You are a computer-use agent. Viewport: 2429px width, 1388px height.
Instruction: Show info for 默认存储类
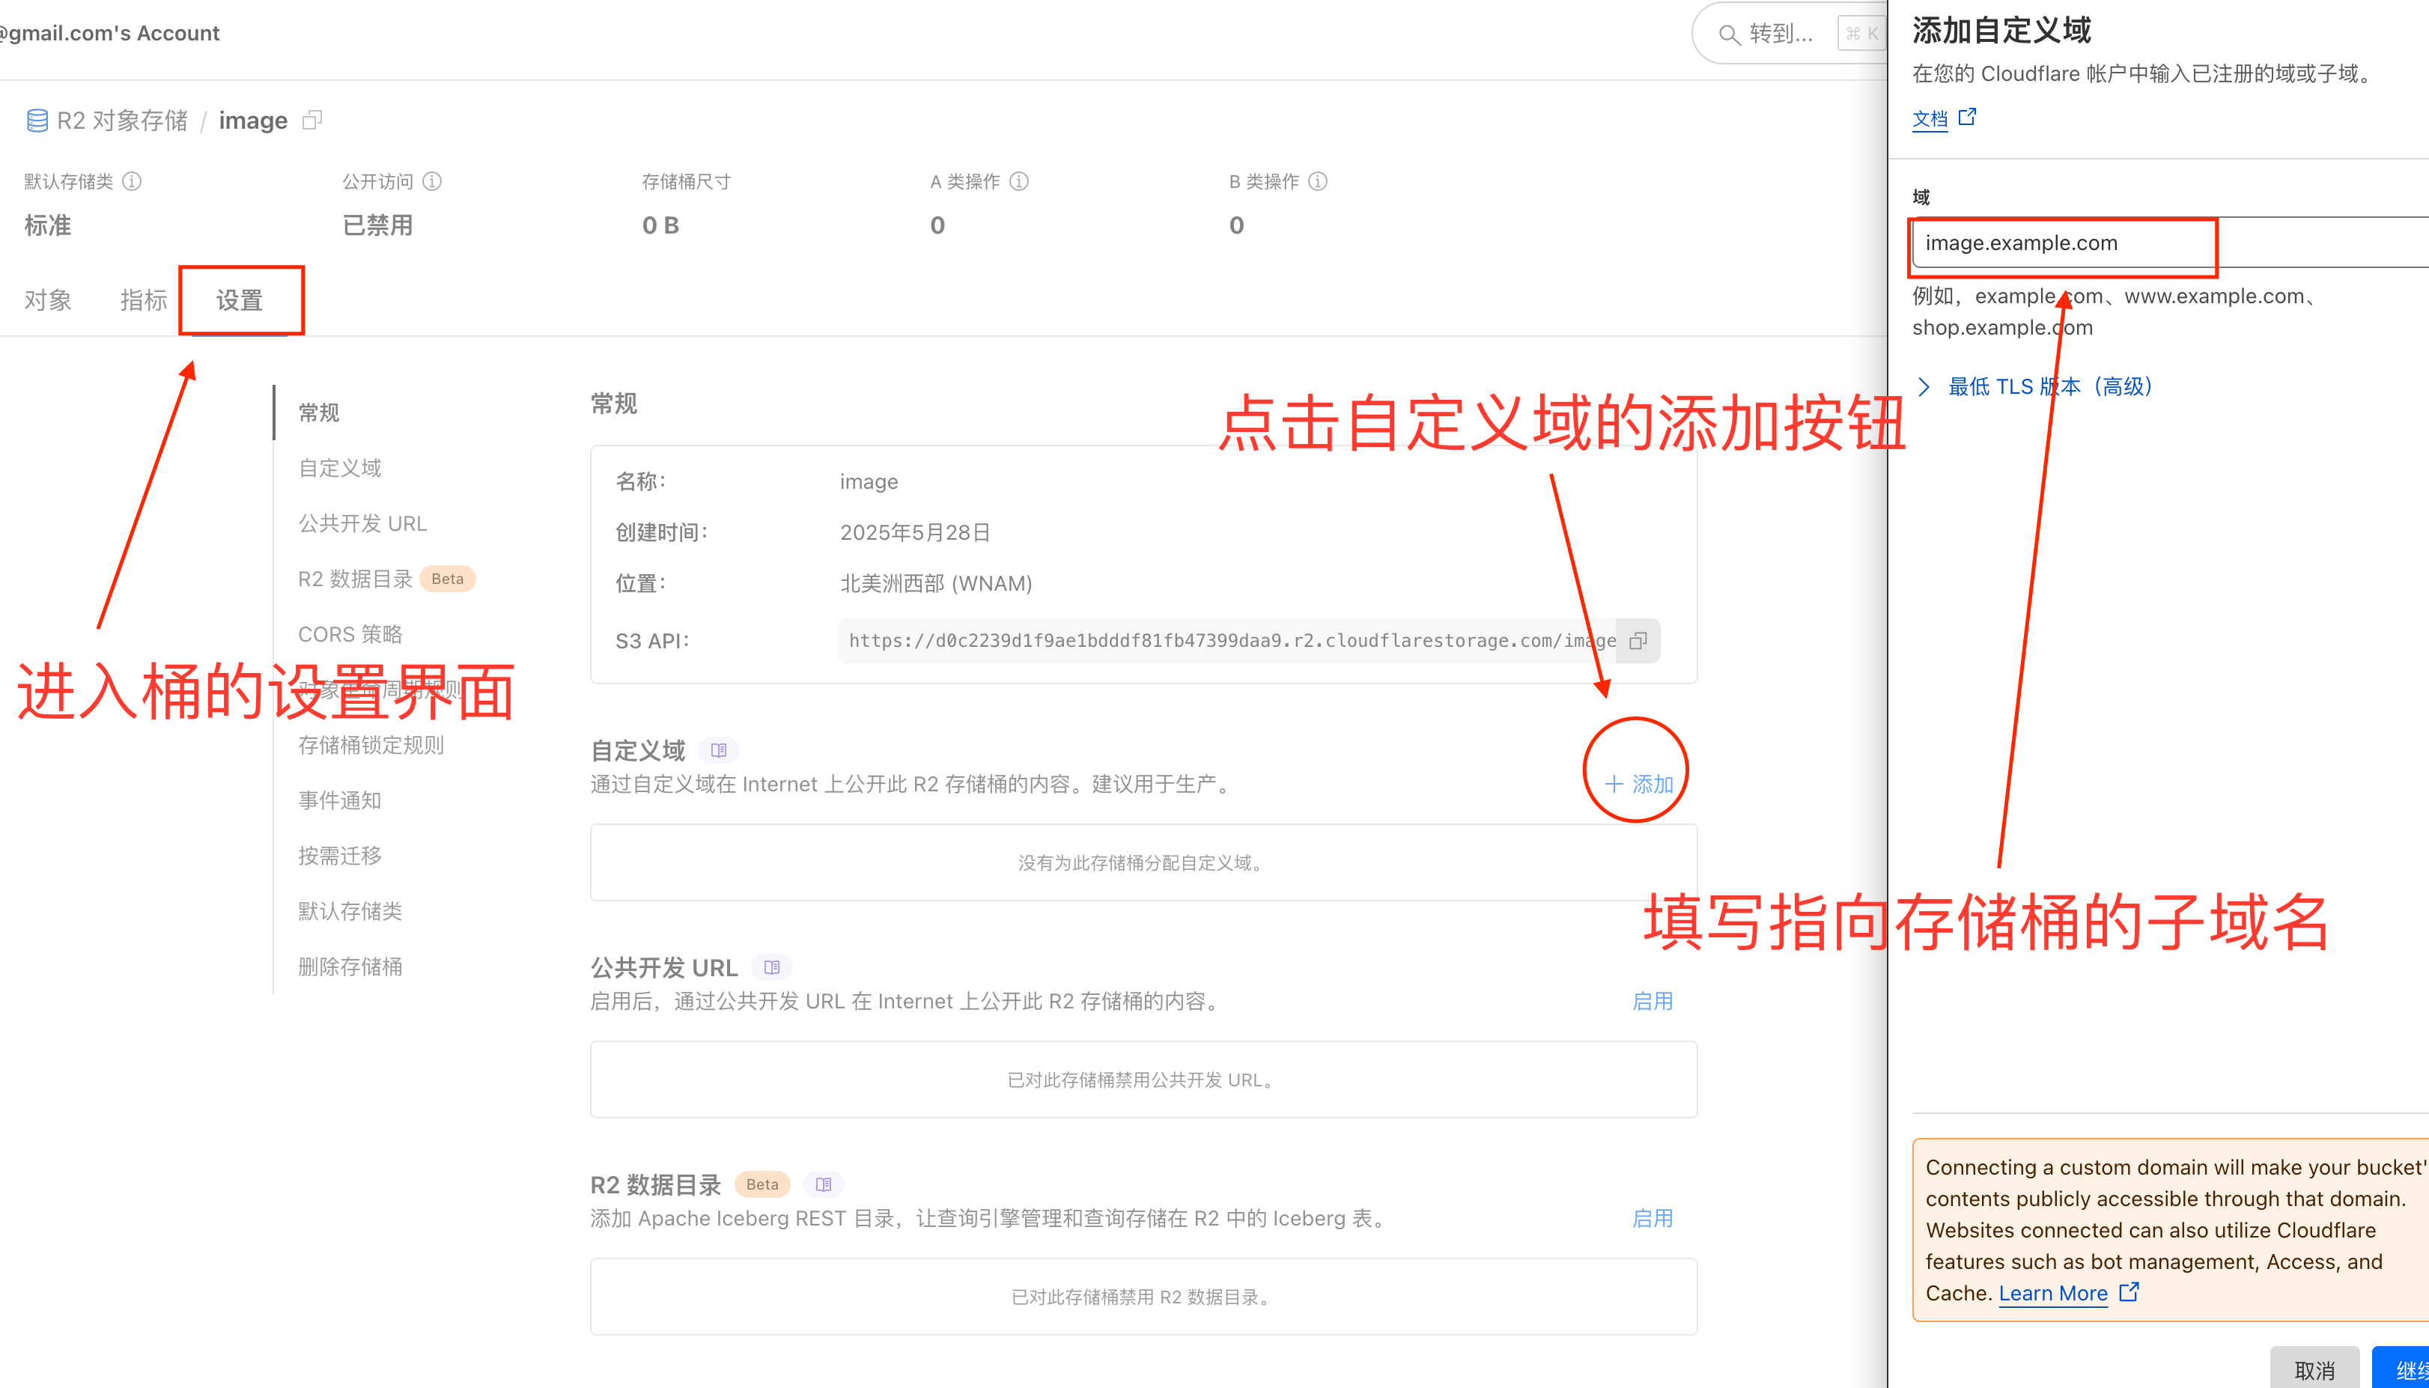133,181
